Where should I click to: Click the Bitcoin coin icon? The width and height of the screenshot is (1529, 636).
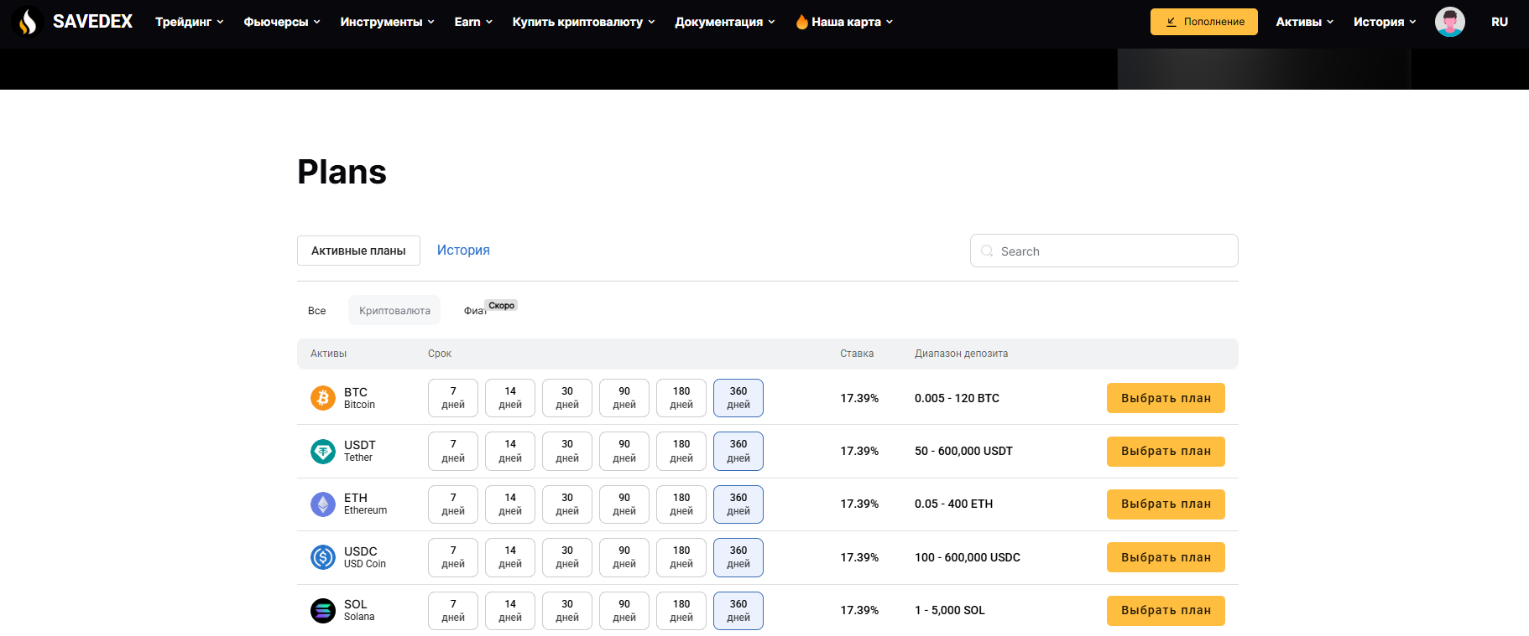click(x=323, y=398)
